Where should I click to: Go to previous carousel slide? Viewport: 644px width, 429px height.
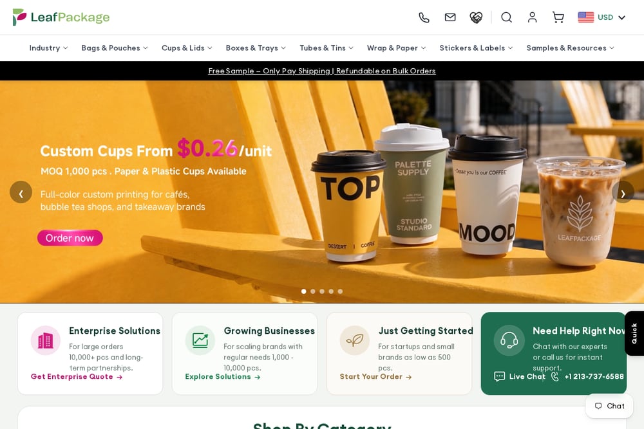(21, 192)
